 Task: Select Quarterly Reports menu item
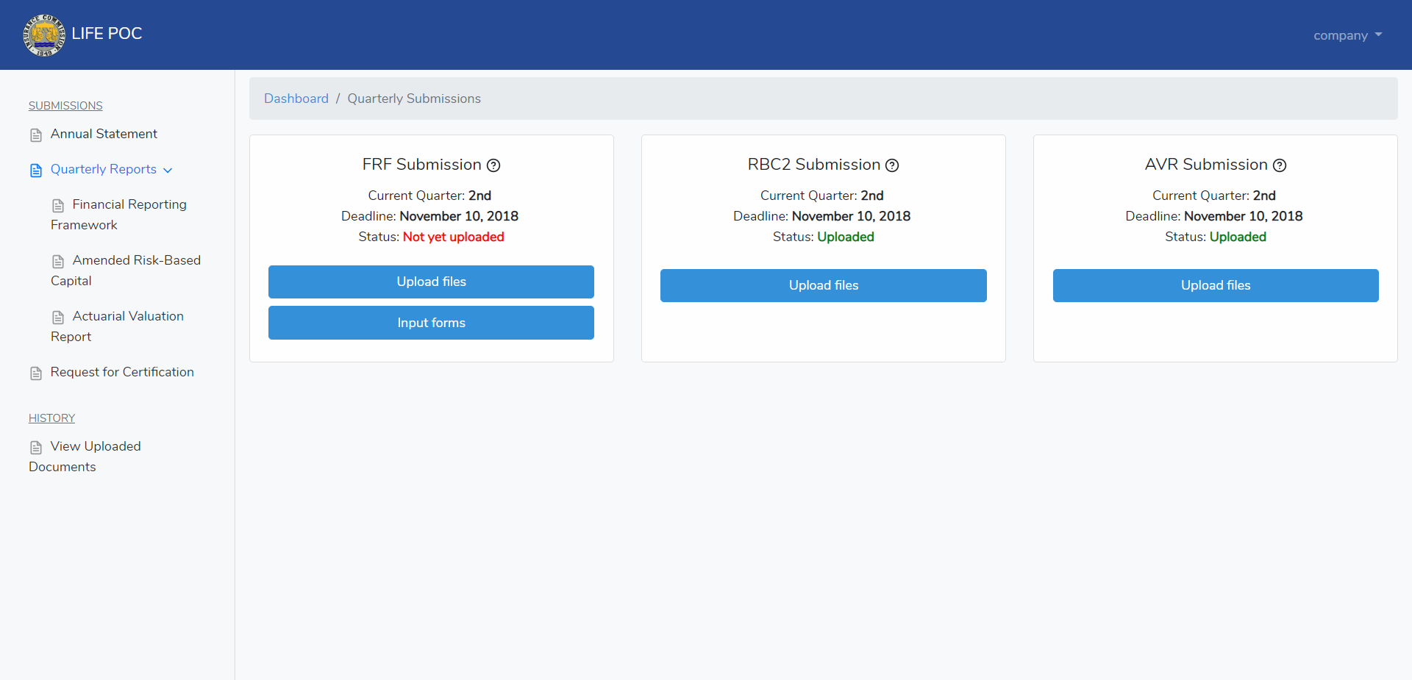104,169
